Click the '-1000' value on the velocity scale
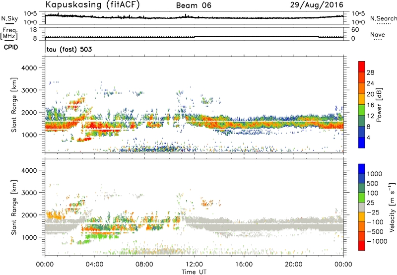 [377, 241]
